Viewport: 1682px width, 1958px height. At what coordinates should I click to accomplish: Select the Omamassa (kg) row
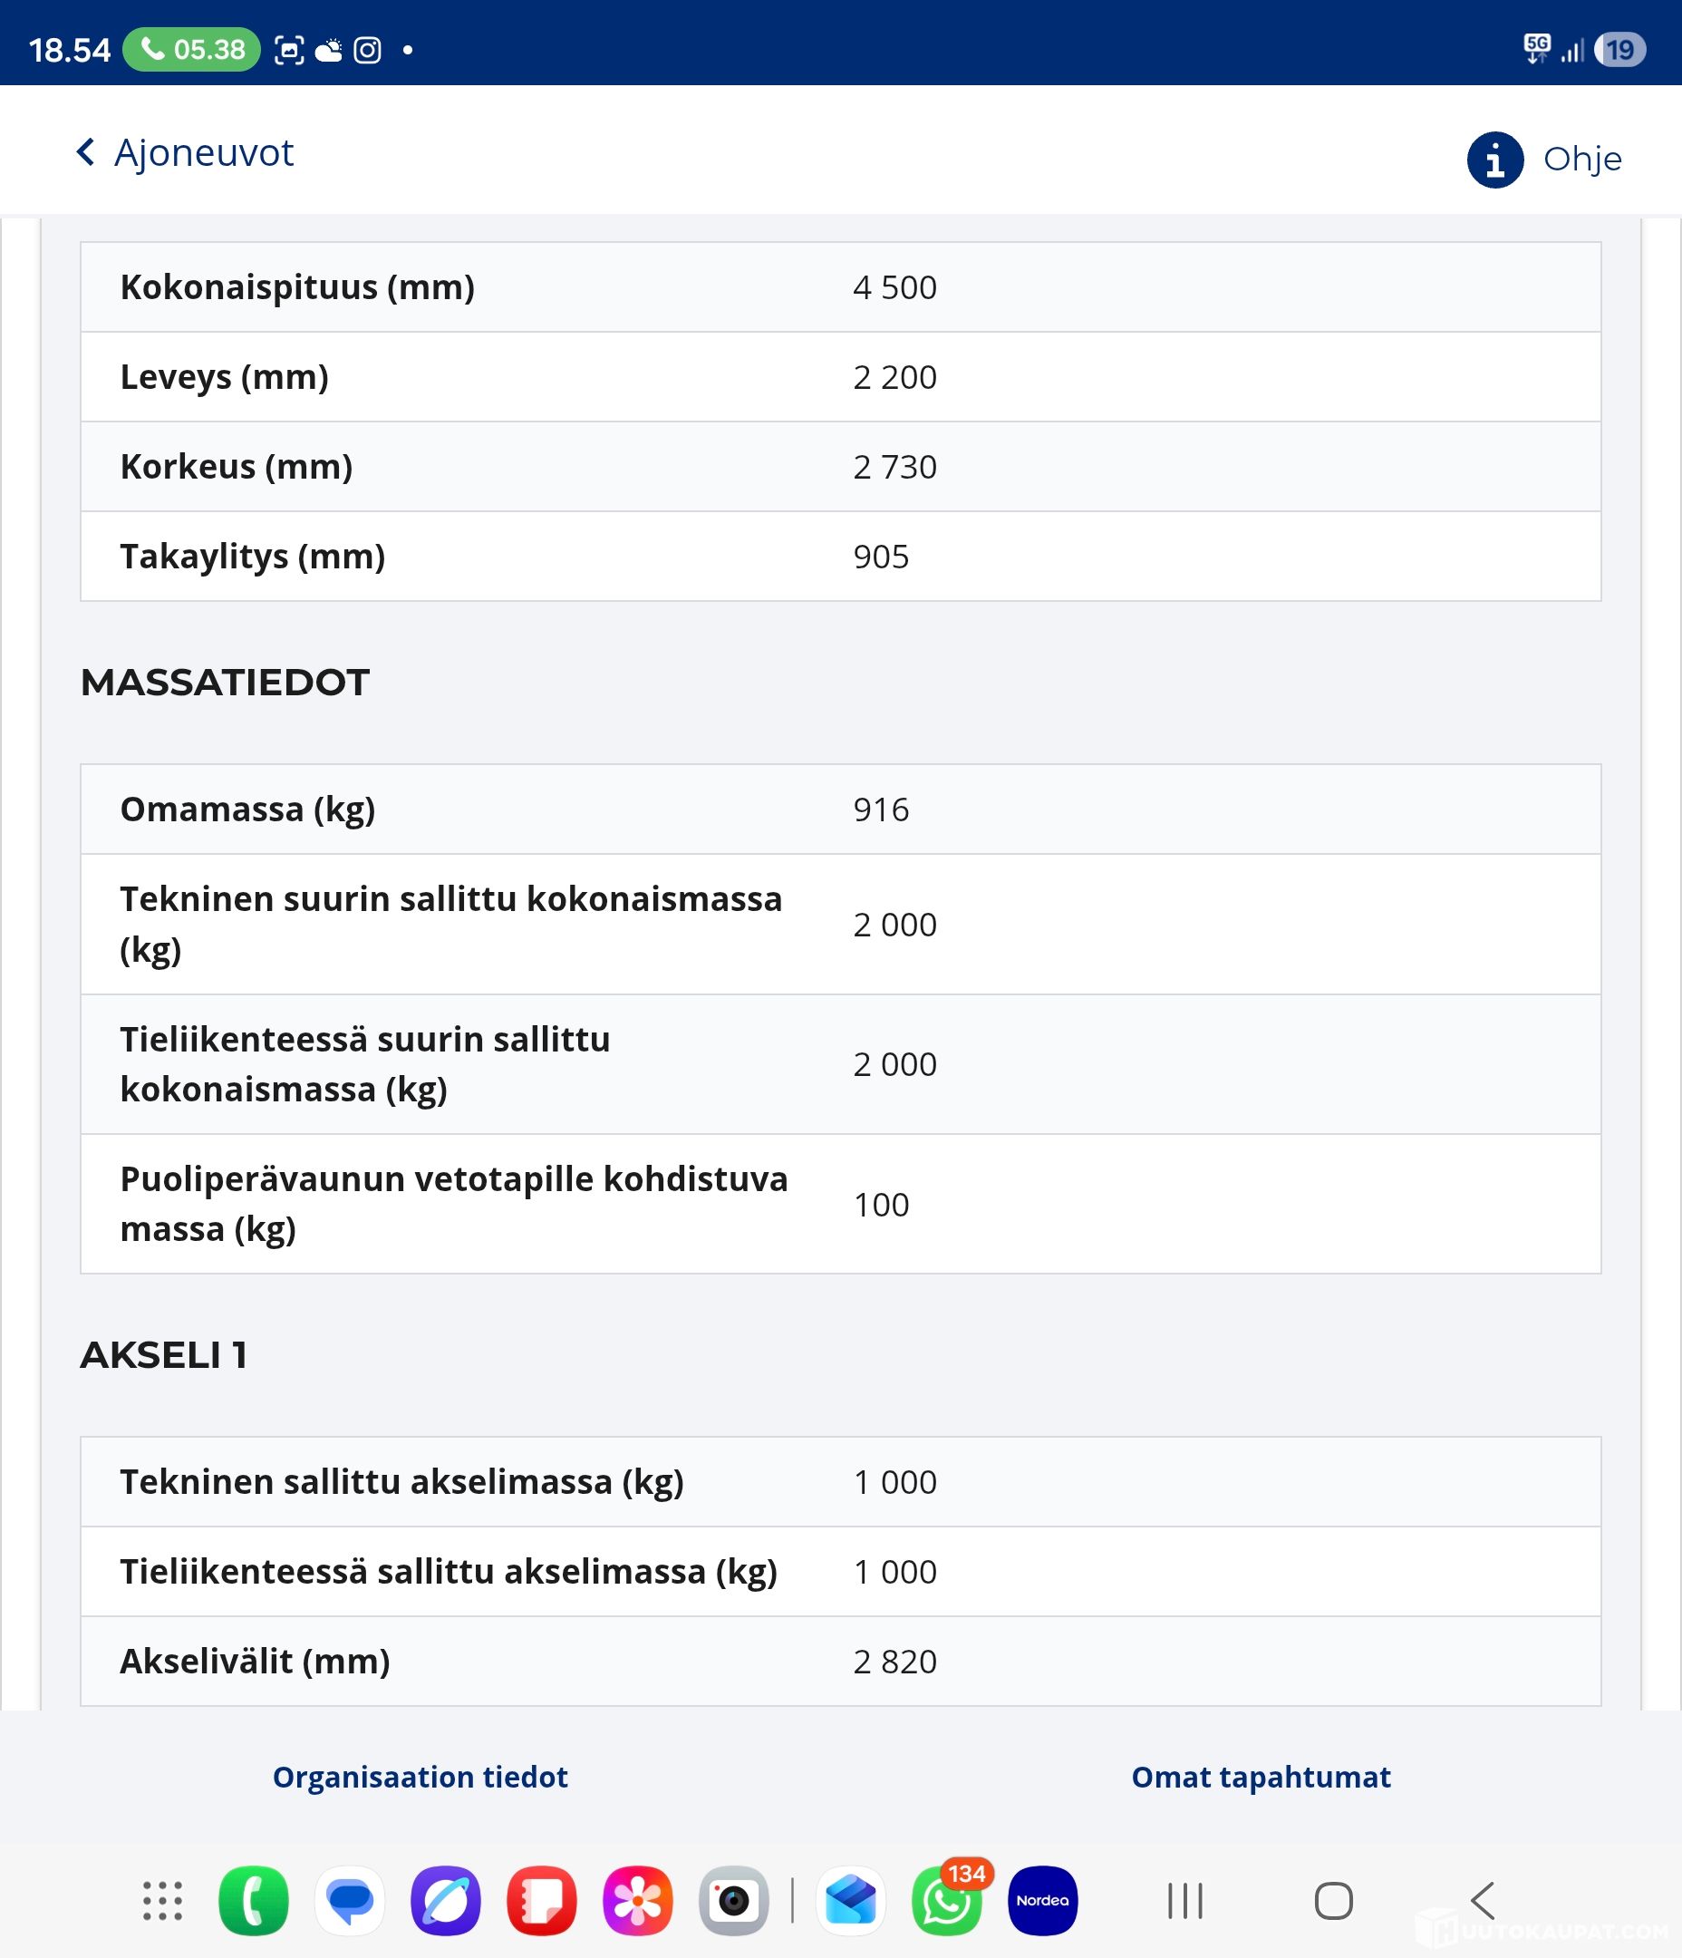pyautogui.click(x=840, y=809)
